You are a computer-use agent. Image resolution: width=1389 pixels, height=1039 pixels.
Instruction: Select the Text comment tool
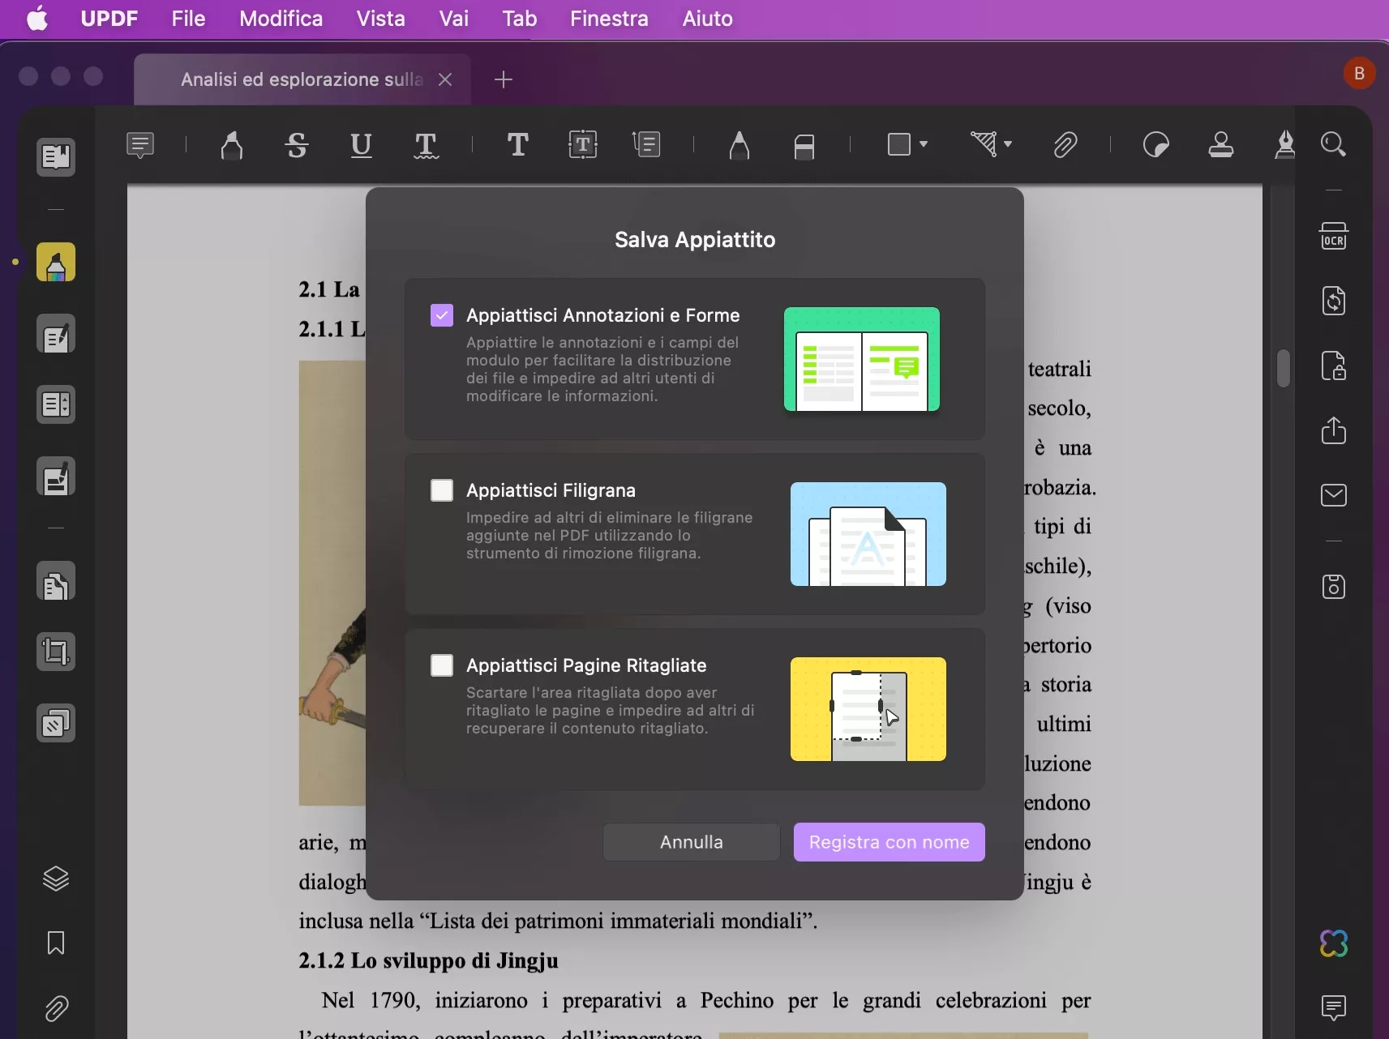[x=517, y=145]
